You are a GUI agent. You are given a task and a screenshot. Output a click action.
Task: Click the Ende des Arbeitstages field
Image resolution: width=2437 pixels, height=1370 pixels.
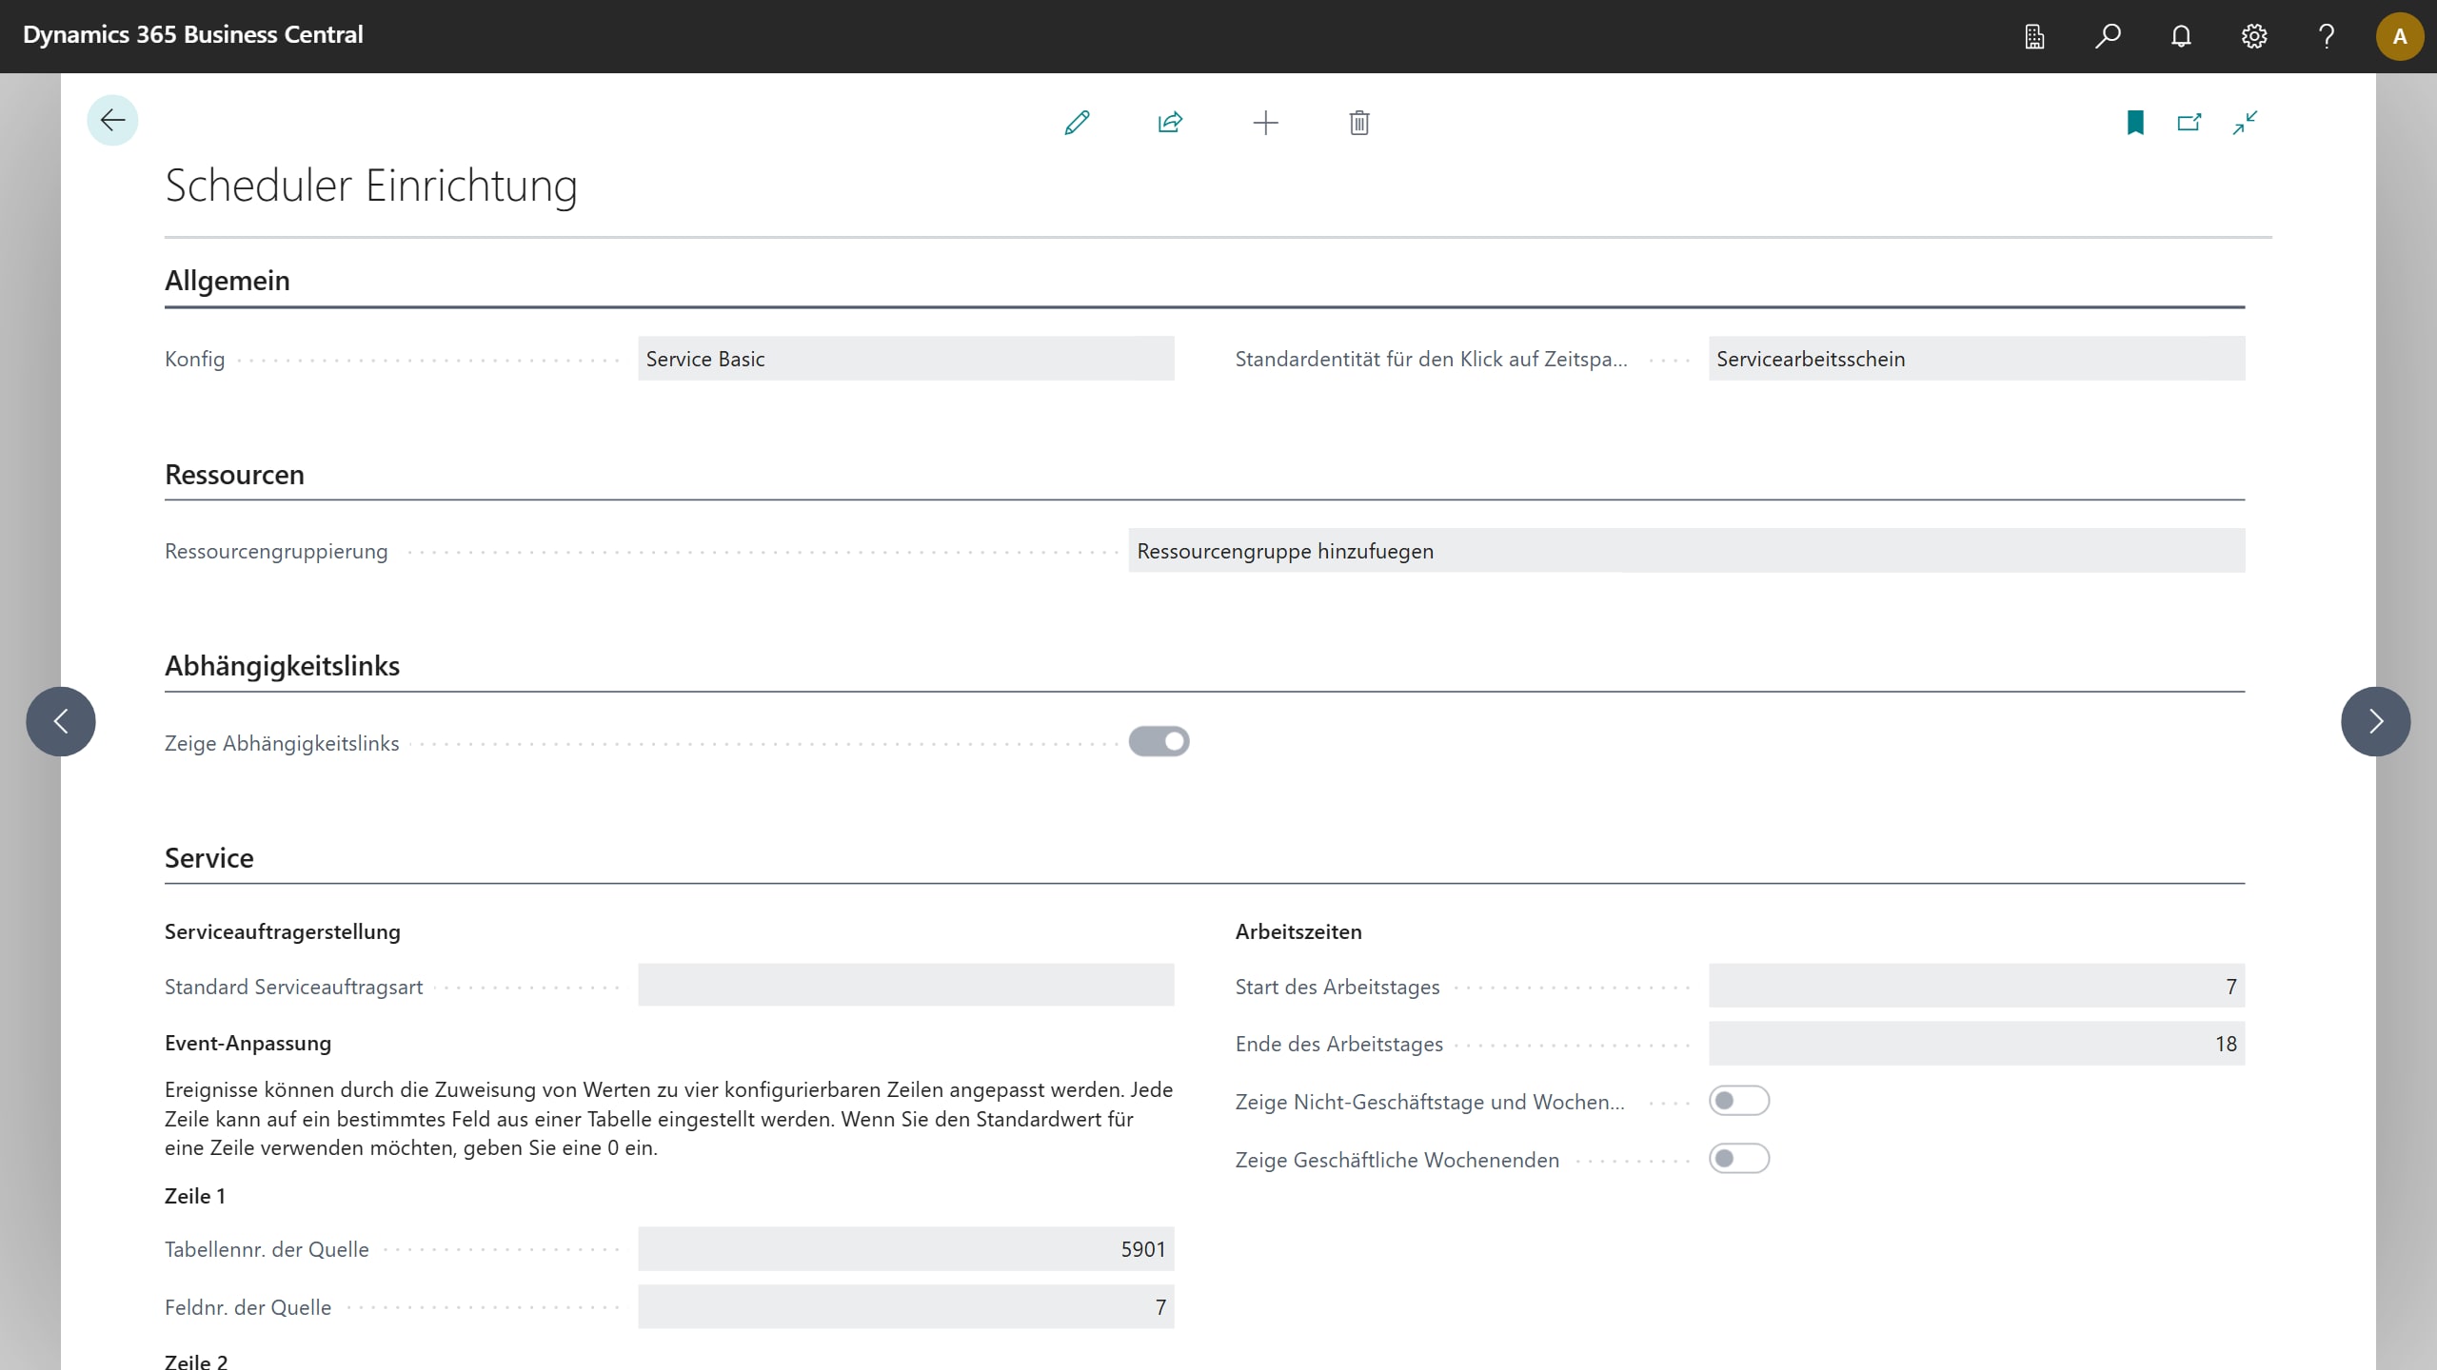[x=1976, y=1044]
